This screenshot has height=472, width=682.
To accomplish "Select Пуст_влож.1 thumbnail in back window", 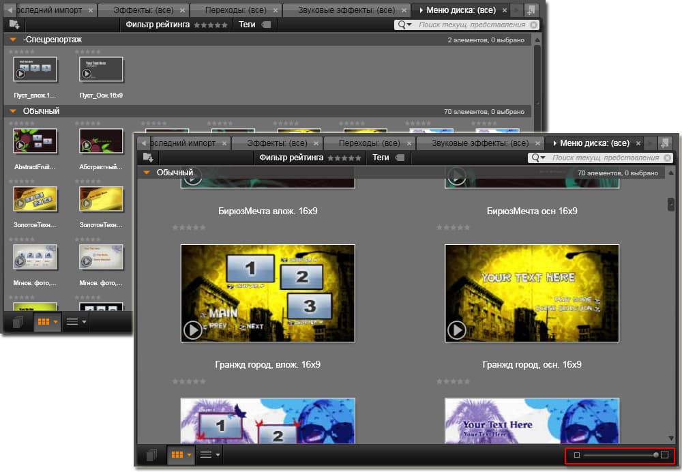I will (35, 69).
